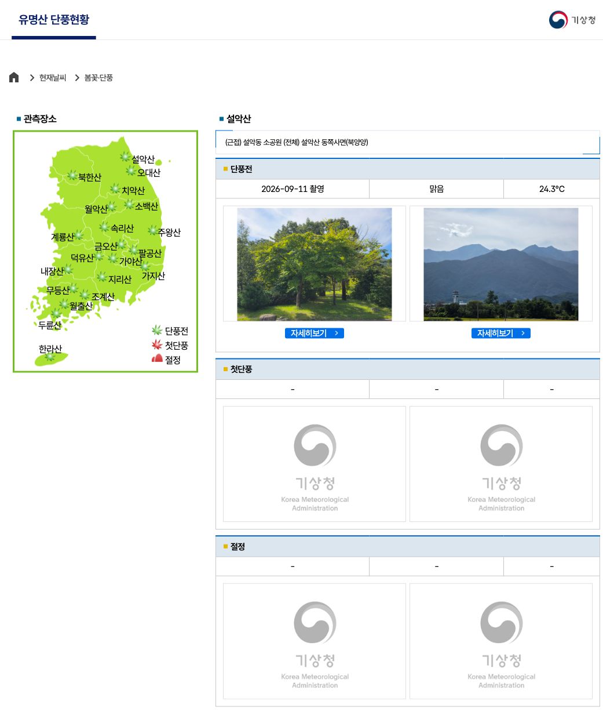
Task: Click the 내장산 leaf marker
Action: 68,269
